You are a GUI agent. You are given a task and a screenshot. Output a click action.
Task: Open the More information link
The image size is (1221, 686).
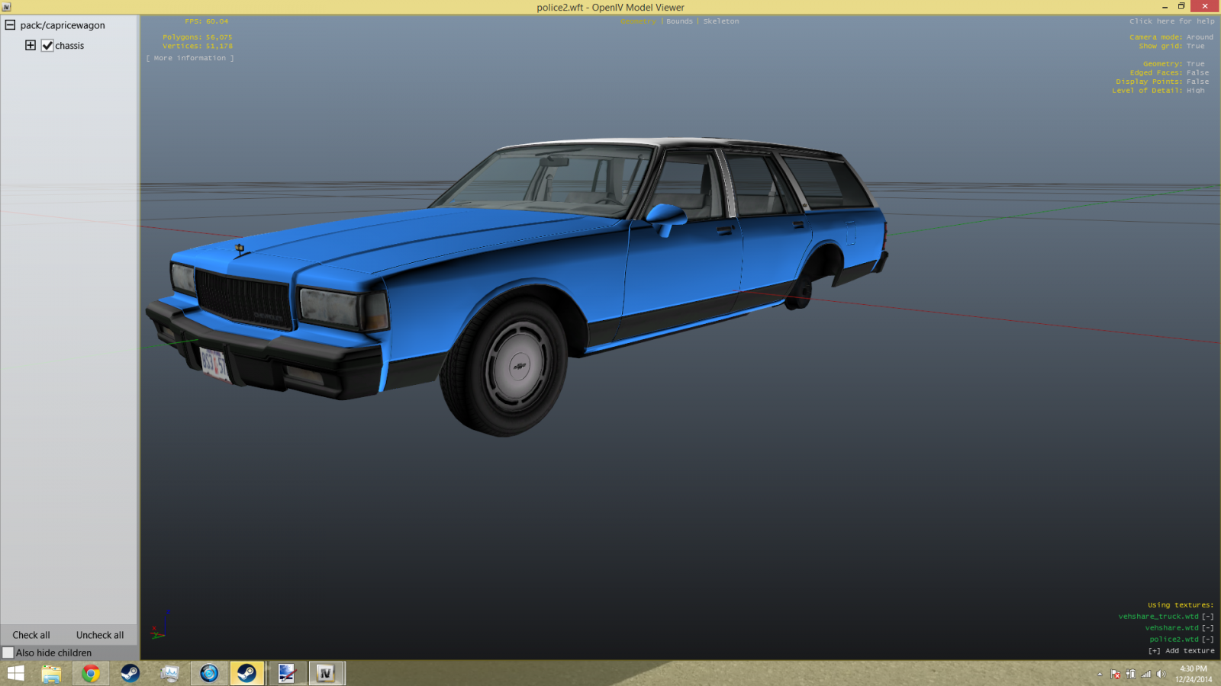[190, 58]
